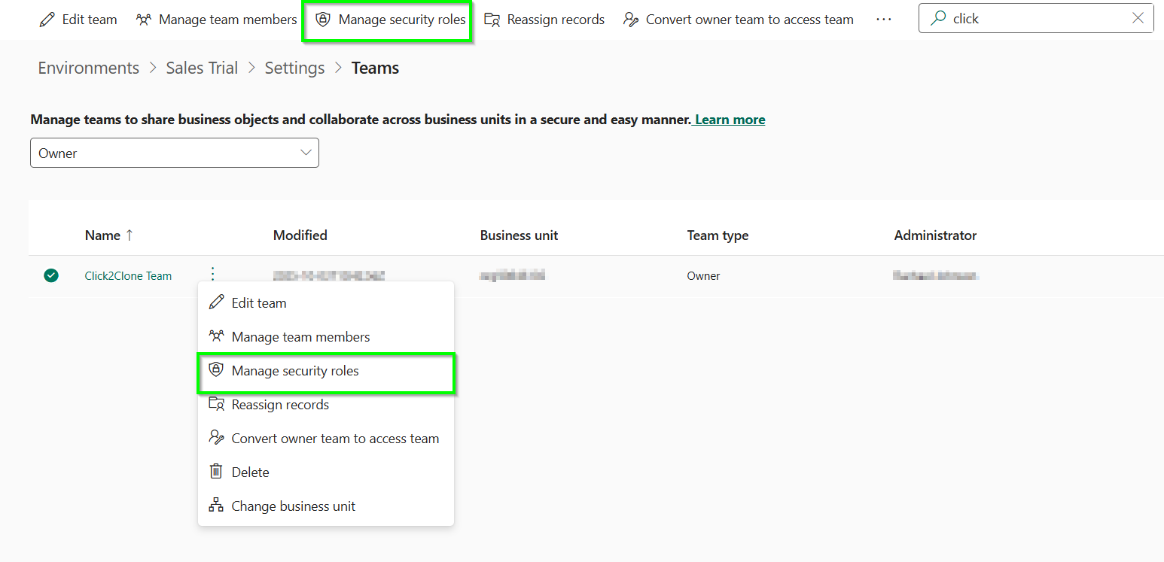The width and height of the screenshot is (1164, 562).
Task: Click Reassign records icon in top toolbar
Action: (492, 20)
